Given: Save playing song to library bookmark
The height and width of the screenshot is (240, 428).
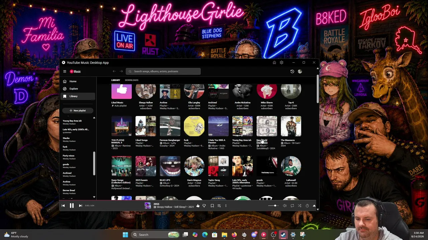Looking at the screenshot, I should click(x=212, y=206).
